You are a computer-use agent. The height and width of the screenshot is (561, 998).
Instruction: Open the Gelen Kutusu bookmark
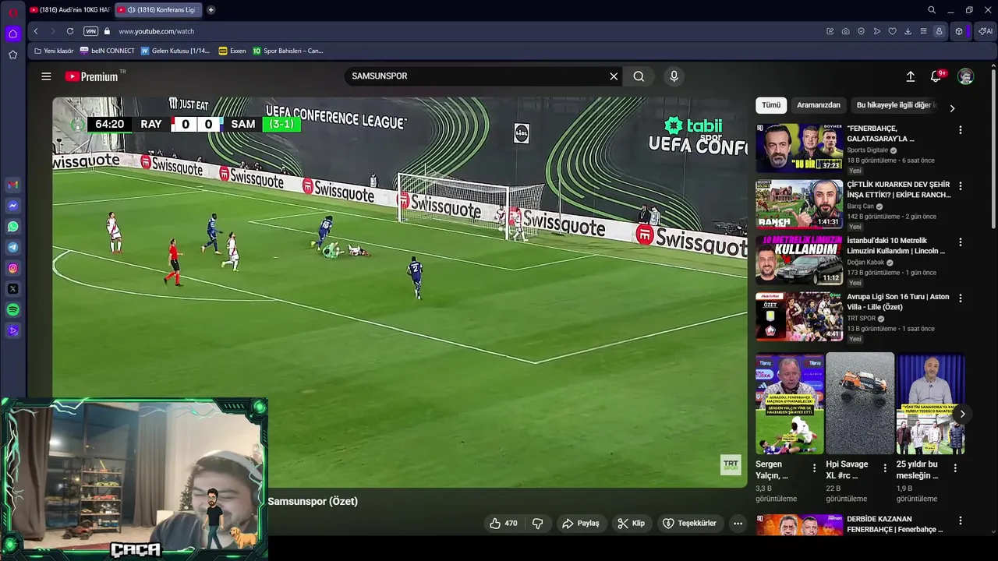[x=175, y=51]
